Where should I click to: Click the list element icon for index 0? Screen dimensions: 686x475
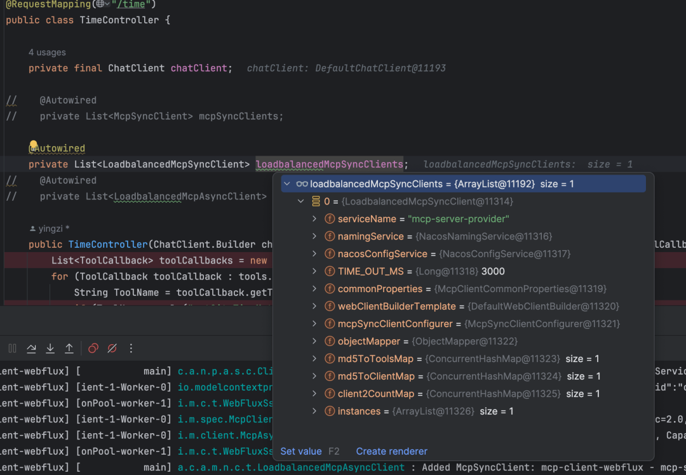pos(316,201)
